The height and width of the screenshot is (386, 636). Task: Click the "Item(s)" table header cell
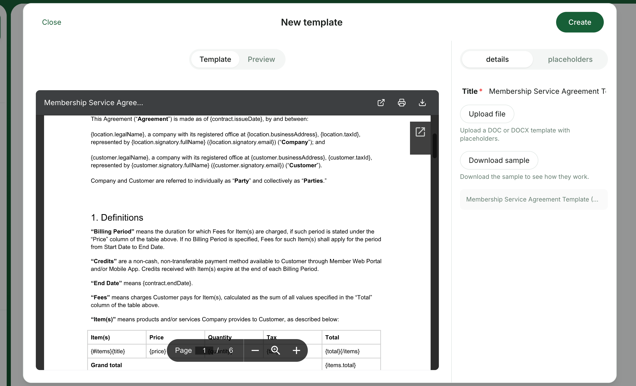point(117,337)
